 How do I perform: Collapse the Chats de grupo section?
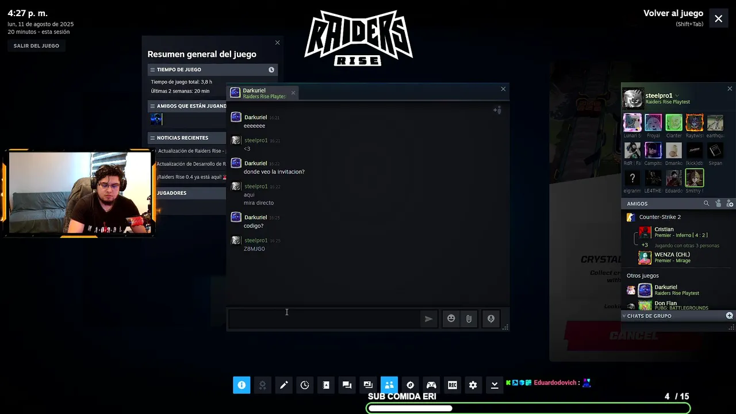624,316
